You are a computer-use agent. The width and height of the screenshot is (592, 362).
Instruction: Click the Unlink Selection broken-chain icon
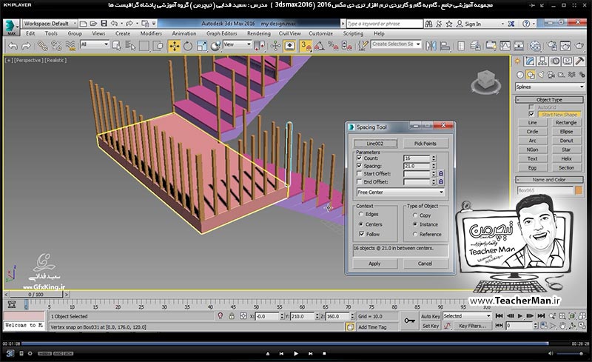[56, 46]
